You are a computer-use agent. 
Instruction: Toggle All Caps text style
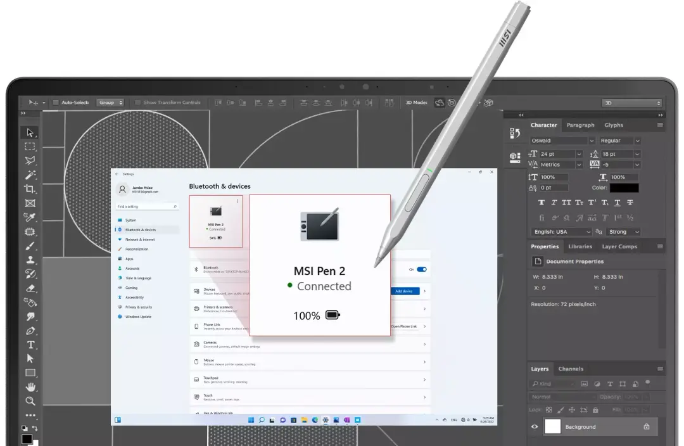[566, 203]
